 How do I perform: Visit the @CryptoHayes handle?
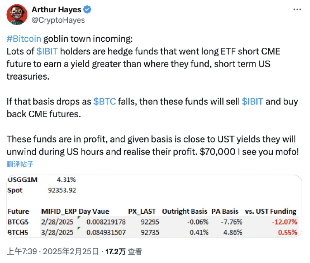59,20
